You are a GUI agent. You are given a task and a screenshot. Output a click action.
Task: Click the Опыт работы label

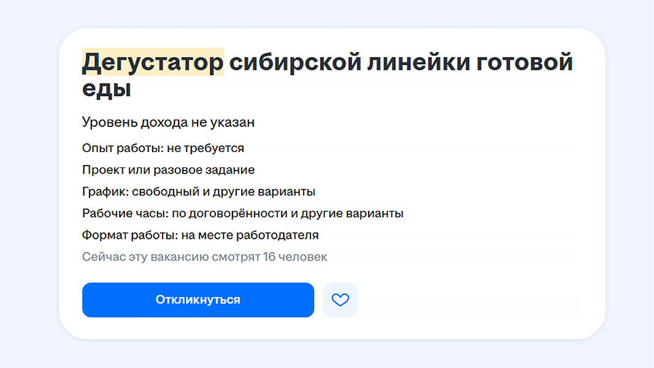point(121,148)
